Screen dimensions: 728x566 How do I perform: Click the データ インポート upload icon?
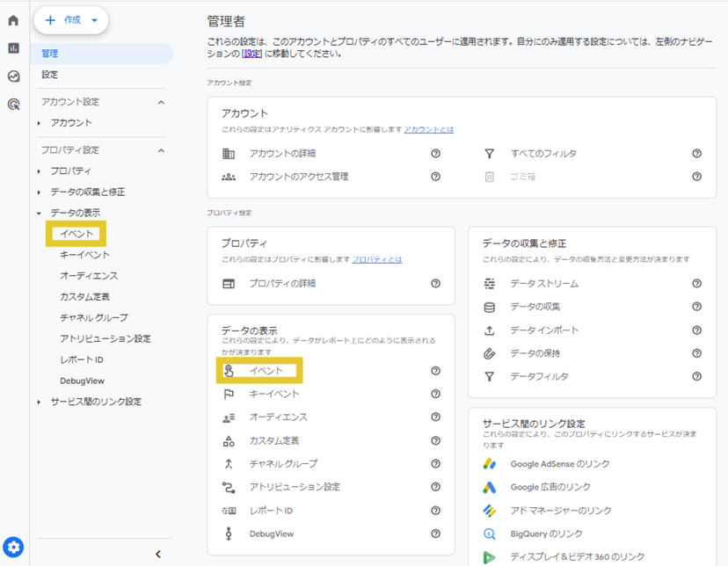tap(490, 330)
